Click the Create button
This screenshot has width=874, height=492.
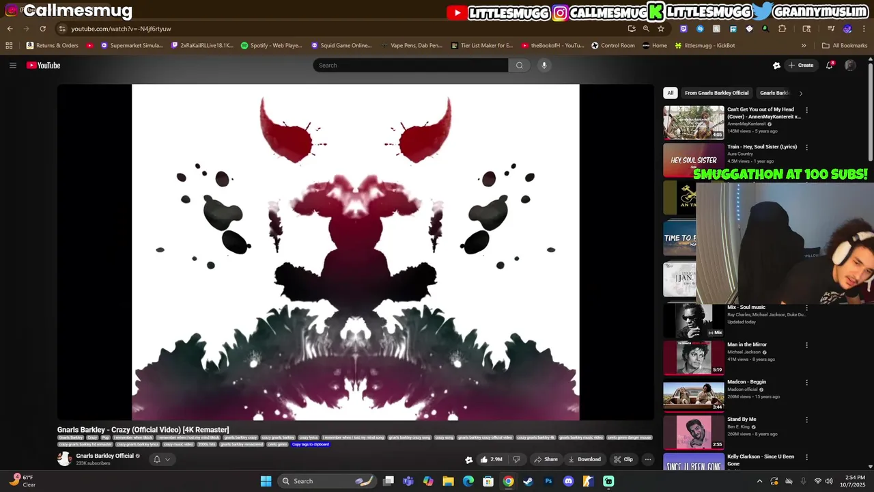coord(800,66)
